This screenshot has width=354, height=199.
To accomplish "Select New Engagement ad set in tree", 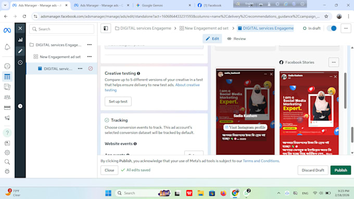I will pyautogui.click(x=60, y=57).
